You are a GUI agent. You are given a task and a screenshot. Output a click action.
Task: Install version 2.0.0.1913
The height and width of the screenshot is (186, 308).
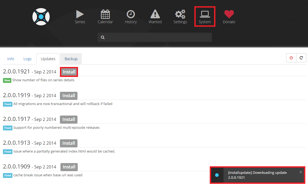[69, 143]
